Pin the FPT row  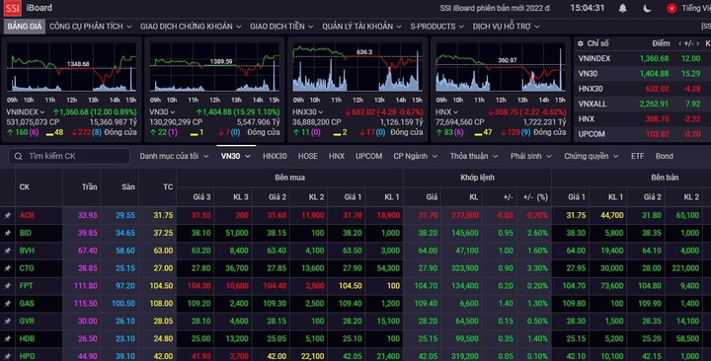(8, 286)
